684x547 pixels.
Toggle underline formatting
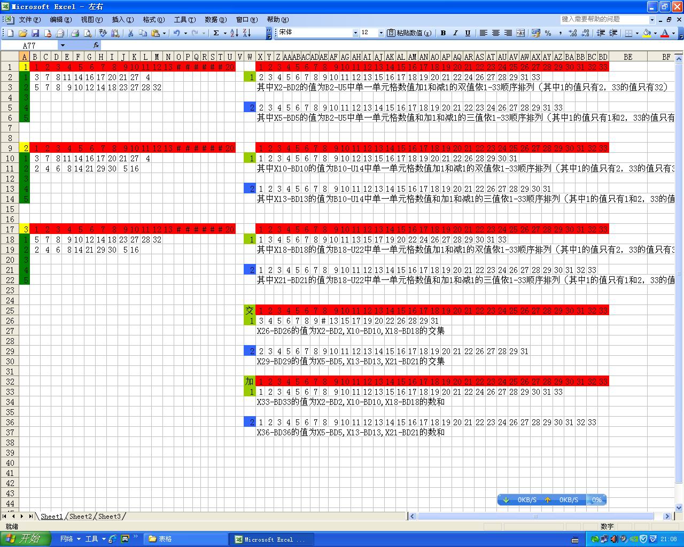pos(468,33)
